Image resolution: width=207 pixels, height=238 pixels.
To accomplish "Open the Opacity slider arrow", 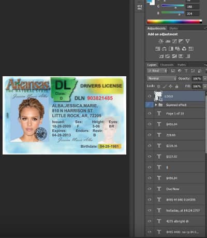I will click(x=205, y=79).
